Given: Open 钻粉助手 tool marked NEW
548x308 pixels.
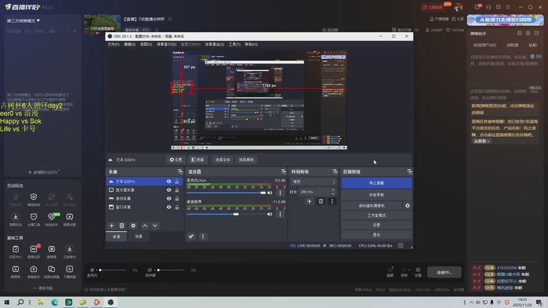Looking at the screenshot, I should pyautogui.click(x=52, y=219).
